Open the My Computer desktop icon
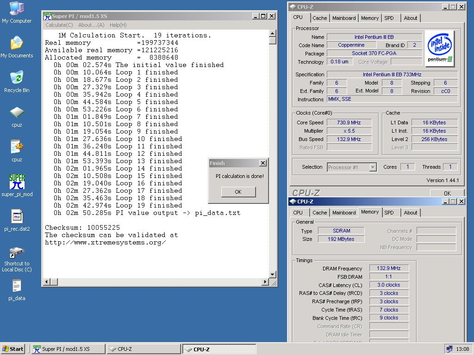Viewport: 474px width, 355px height. click(17, 12)
